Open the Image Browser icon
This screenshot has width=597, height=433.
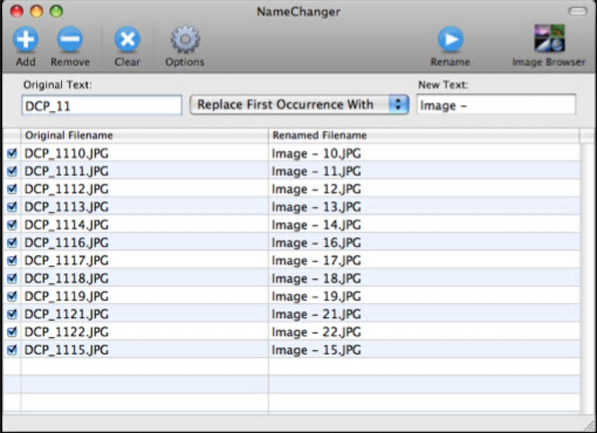(548, 39)
